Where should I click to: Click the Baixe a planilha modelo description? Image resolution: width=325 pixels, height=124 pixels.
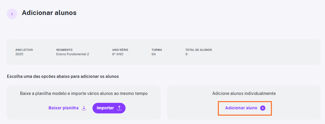[84, 94]
